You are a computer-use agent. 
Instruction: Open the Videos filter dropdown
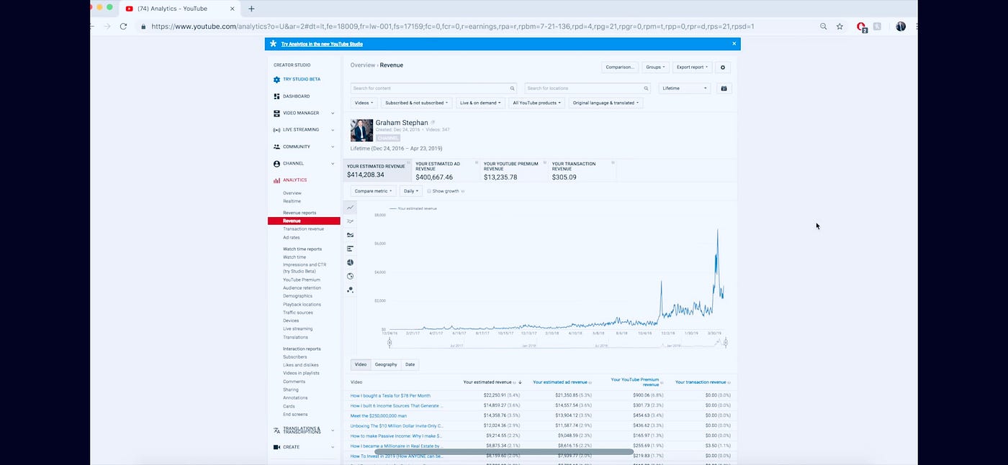pos(364,103)
